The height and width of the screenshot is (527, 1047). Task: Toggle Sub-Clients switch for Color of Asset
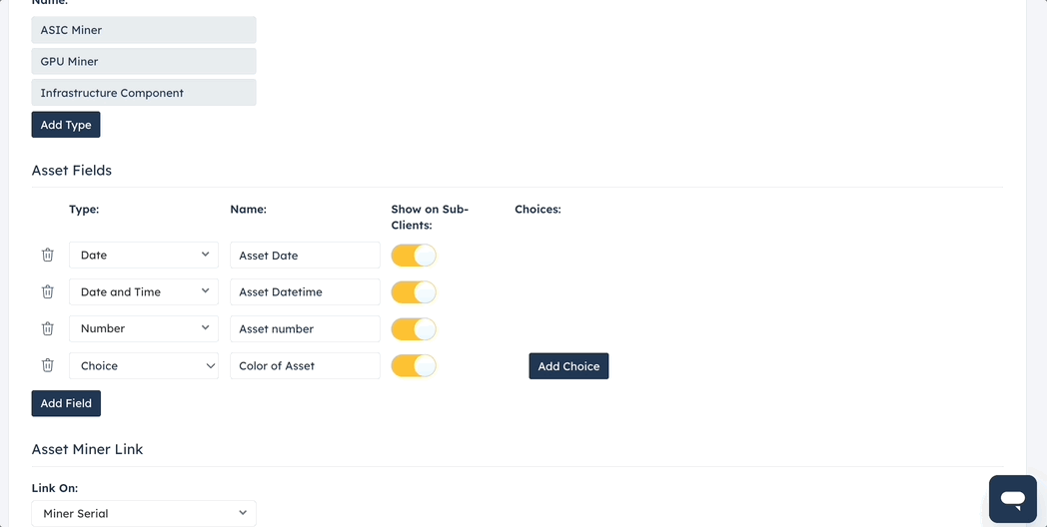point(414,365)
